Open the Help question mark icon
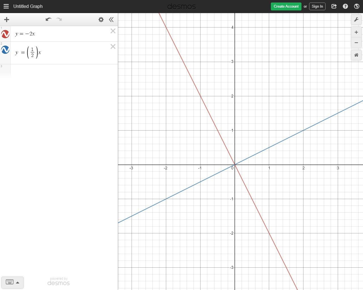 pyautogui.click(x=345, y=6)
